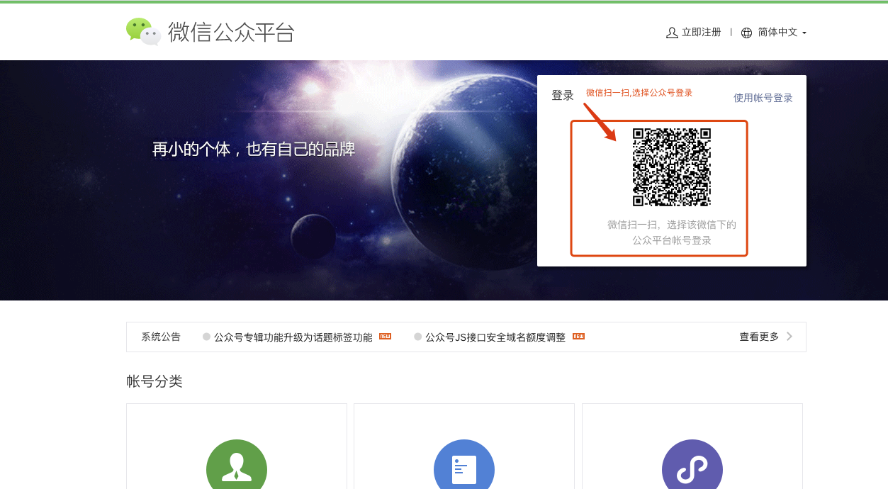Click gray bullet before 公众号专辑功能 announcement
Image resolution: width=888 pixels, height=489 pixels.
(207, 337)
